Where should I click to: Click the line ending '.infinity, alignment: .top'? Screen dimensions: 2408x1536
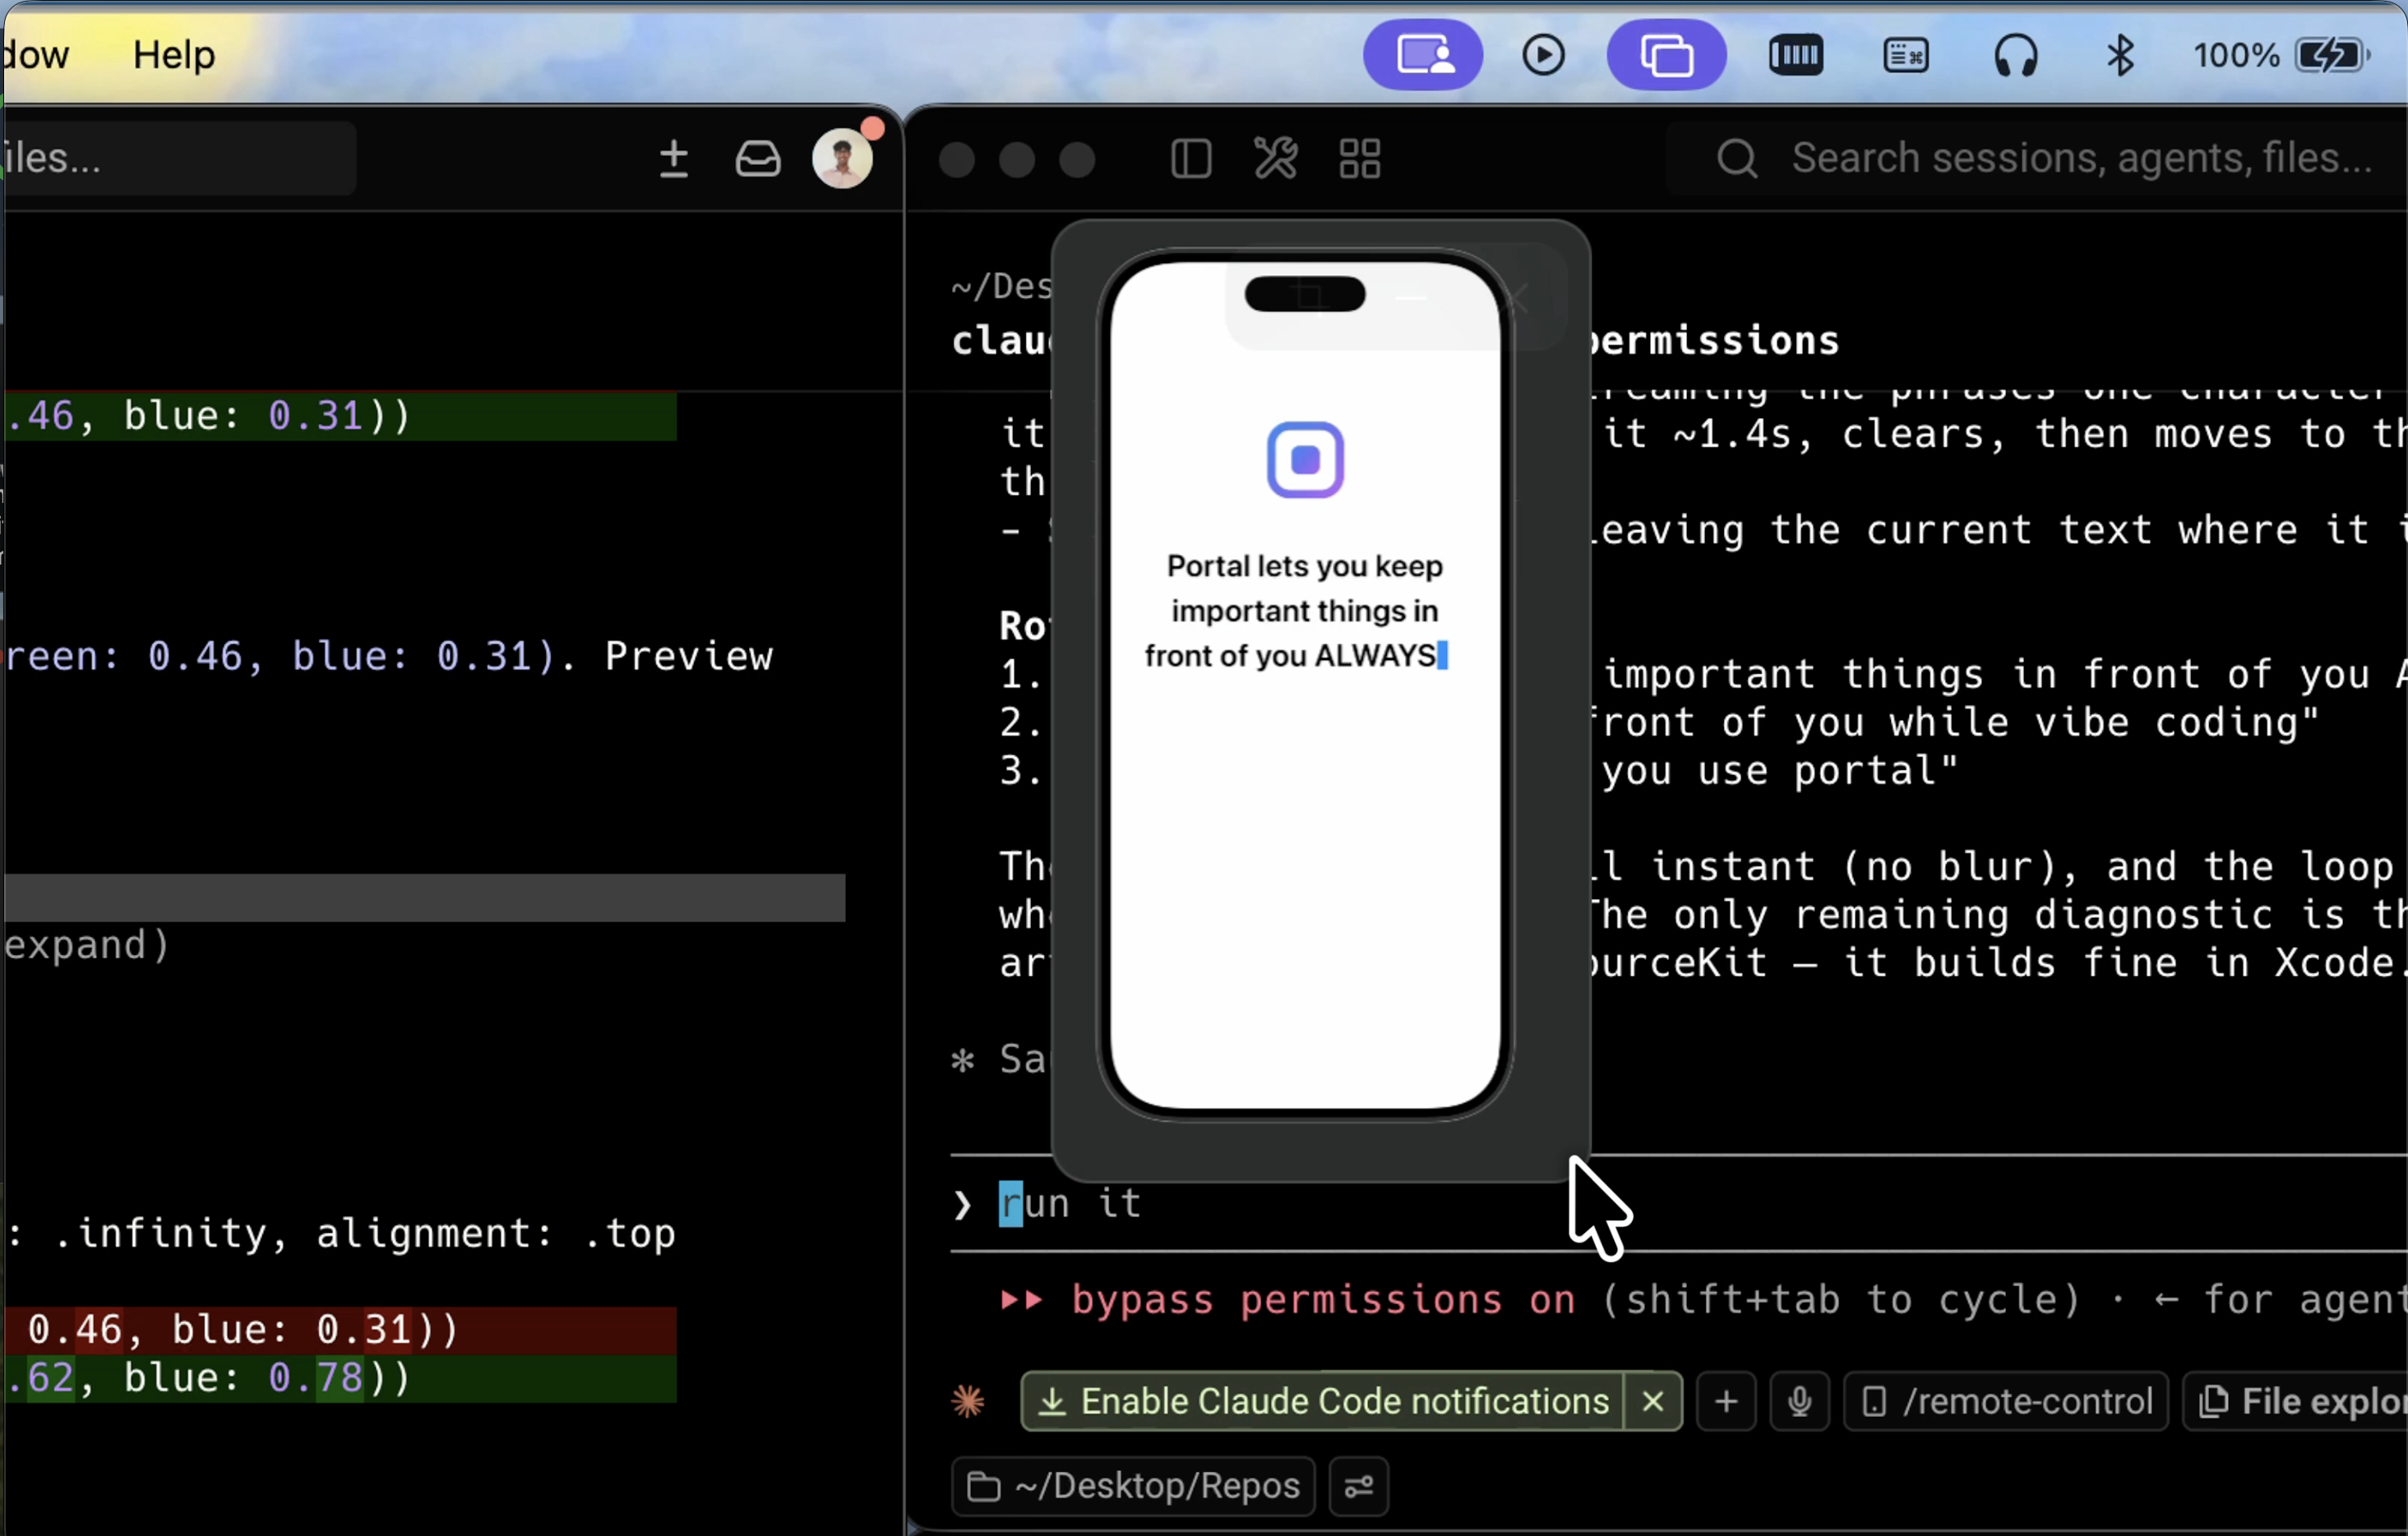342,1234
